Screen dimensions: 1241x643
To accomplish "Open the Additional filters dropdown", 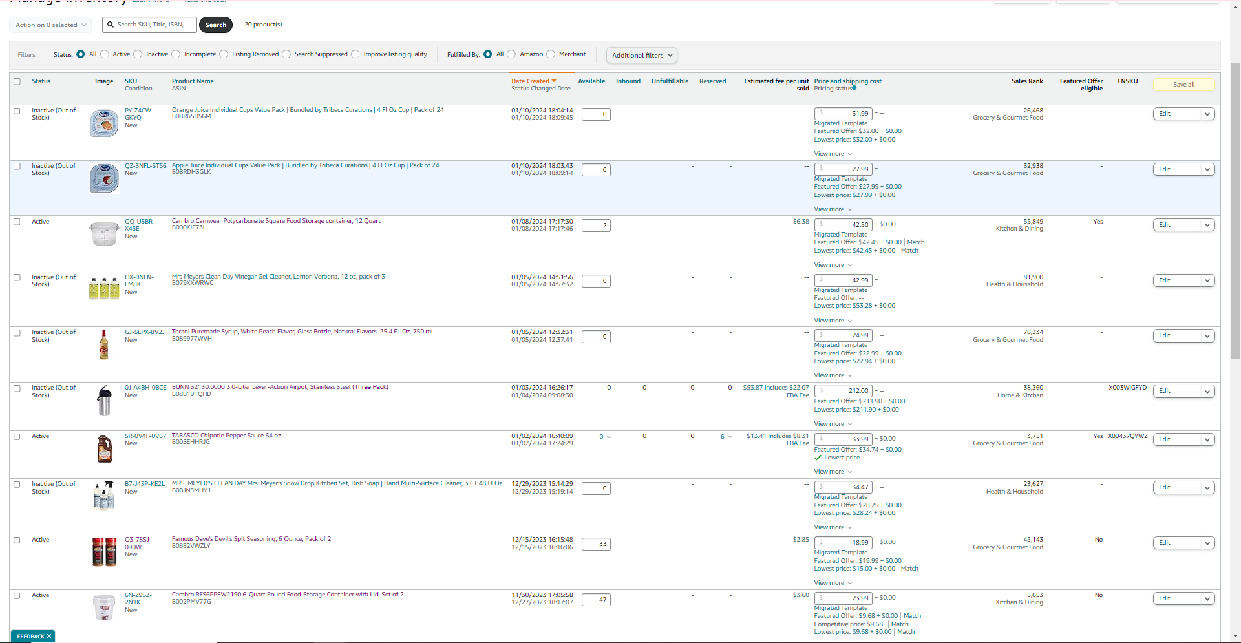I will tap(642, 56).
